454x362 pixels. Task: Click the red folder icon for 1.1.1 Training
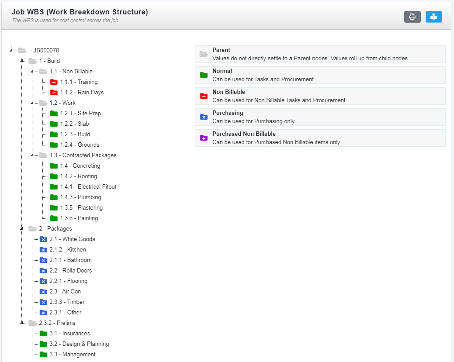pyautogui.click(x=54, y=82)
